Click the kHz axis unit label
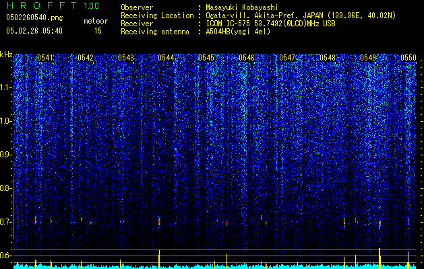Viewport: 424px width, 269px height. 6,54
